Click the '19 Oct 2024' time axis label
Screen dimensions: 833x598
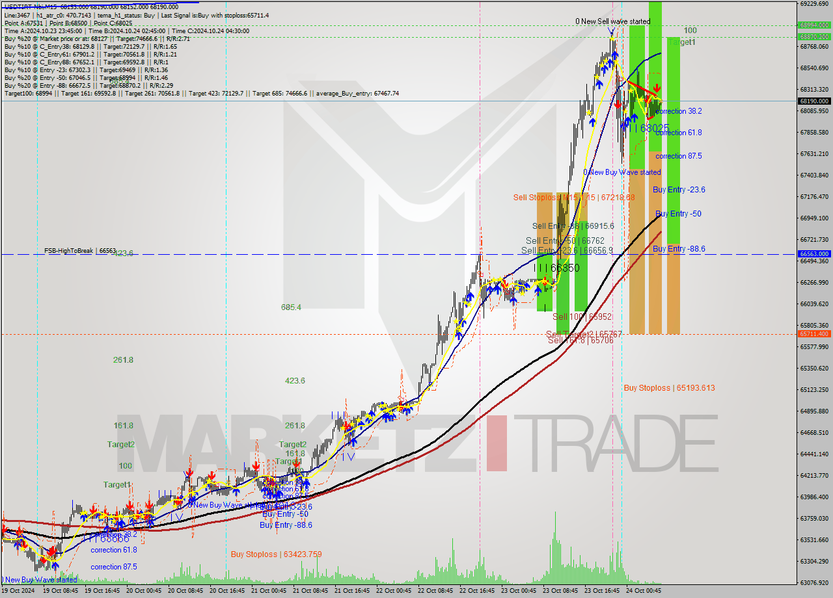click(18, 591)
